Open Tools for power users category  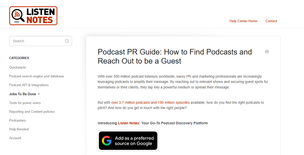[25, 103]
